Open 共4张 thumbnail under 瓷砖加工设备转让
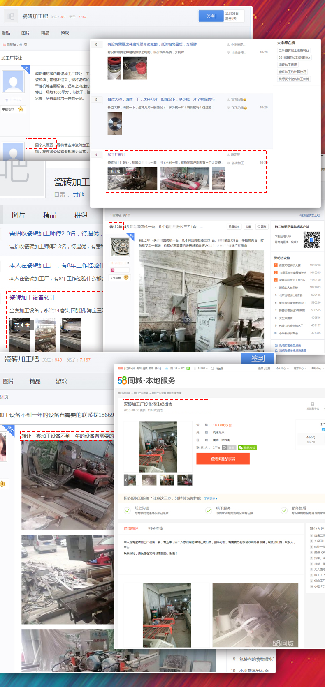The width and height of the screenshot is (325, 687). click(x=20, y=334)
